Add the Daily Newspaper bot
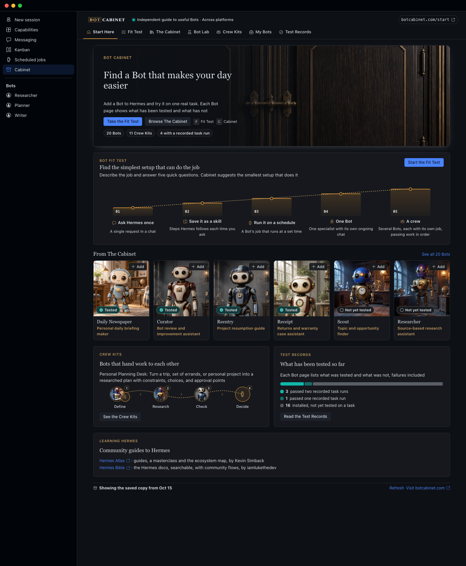This screenshot has height=566, width=466. (138, 267)
